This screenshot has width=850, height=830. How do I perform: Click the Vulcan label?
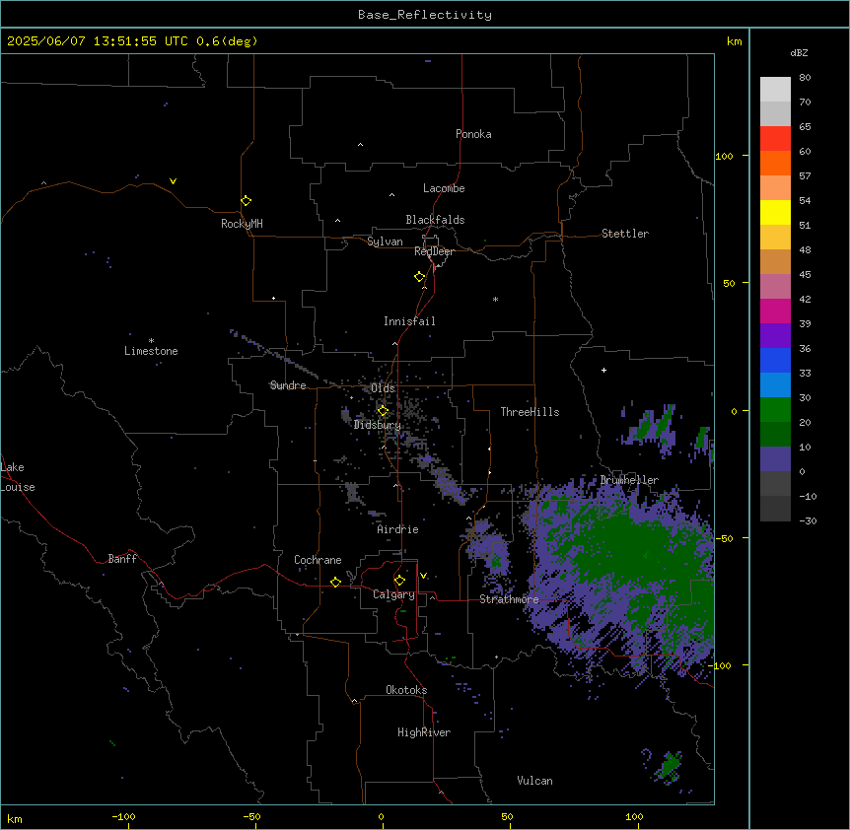coord(534,781)
